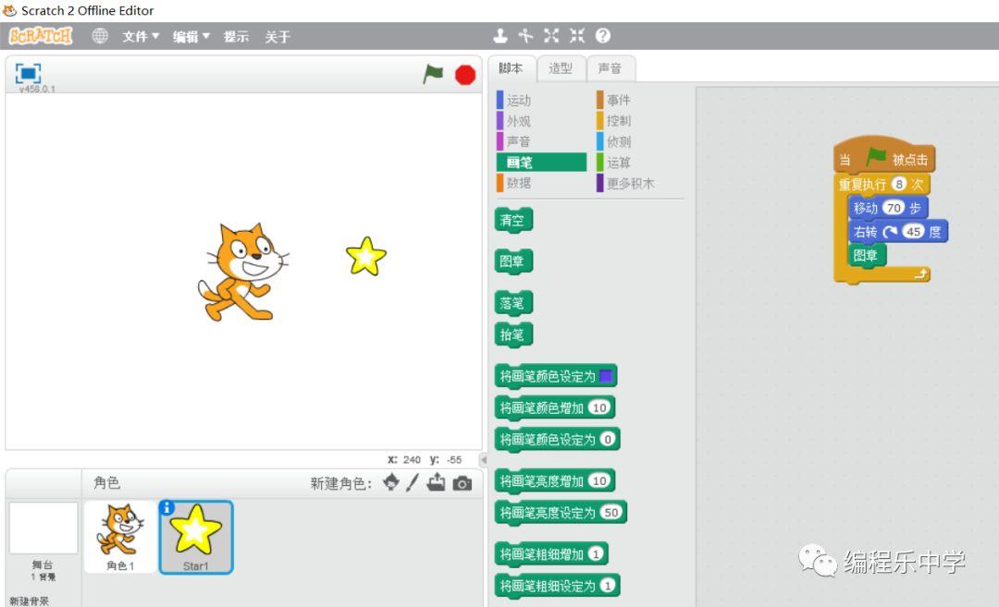Switch to the 造型 tab

pyautogui.click(x=561, y=68)
